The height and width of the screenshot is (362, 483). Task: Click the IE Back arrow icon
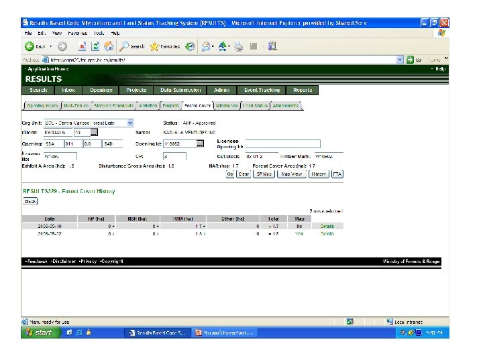[30, 46]
